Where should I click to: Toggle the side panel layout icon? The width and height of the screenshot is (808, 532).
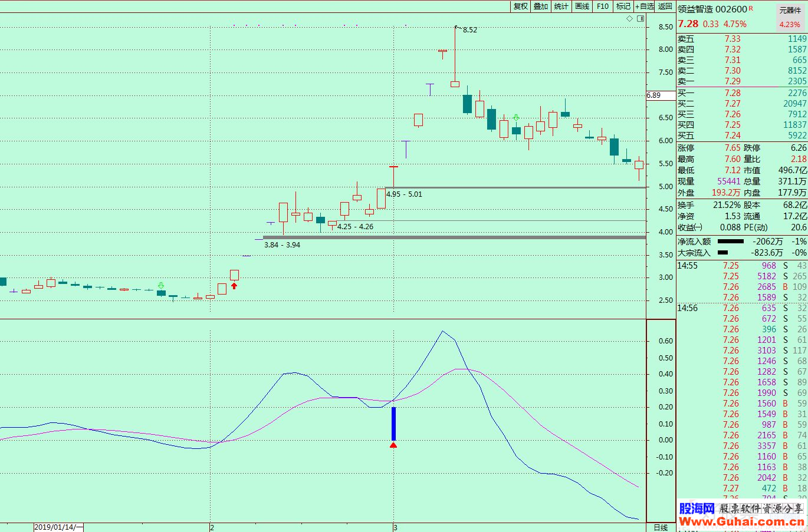[641, 19]
